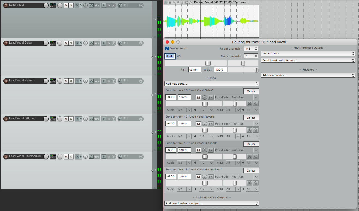Mute the Lead Vocal Delay track
The width and height of the screenshot is (359, 211).
[x=66, y=43]
